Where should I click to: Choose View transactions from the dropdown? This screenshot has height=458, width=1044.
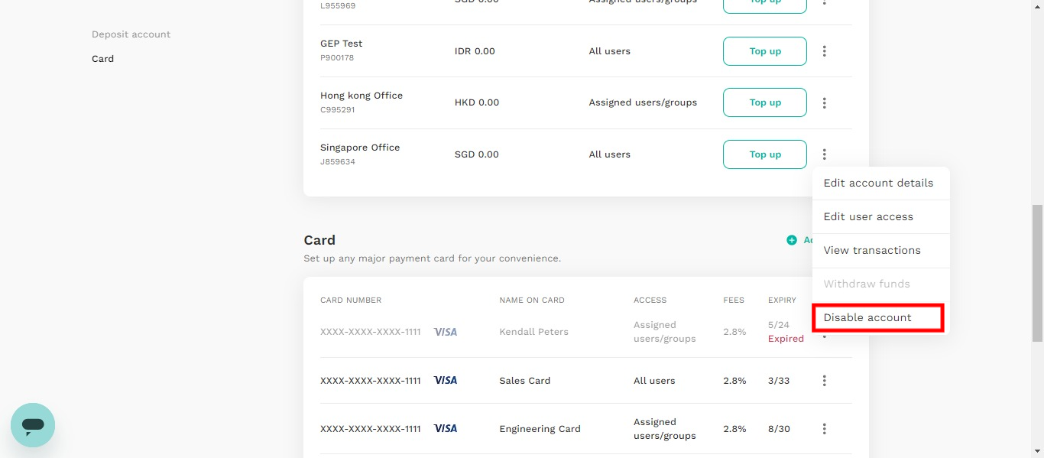[872, 251]
